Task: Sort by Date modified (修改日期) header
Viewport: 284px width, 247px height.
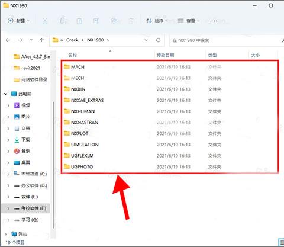Action: [x=165, y=55]
